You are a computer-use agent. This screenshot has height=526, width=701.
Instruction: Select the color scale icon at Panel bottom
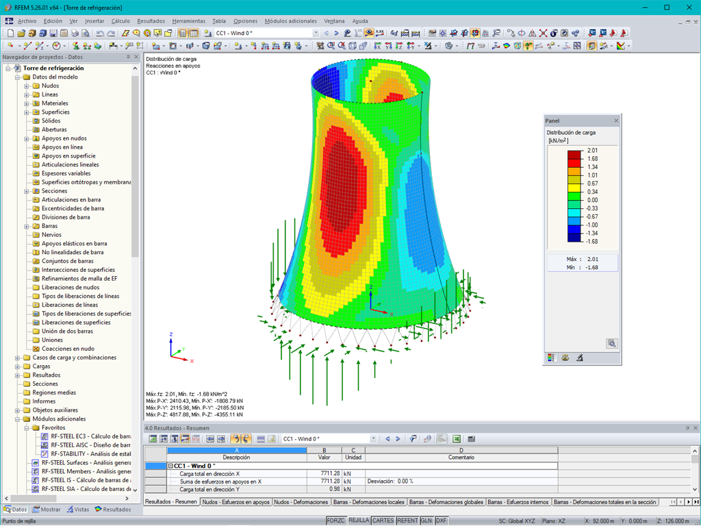(551, 358)
